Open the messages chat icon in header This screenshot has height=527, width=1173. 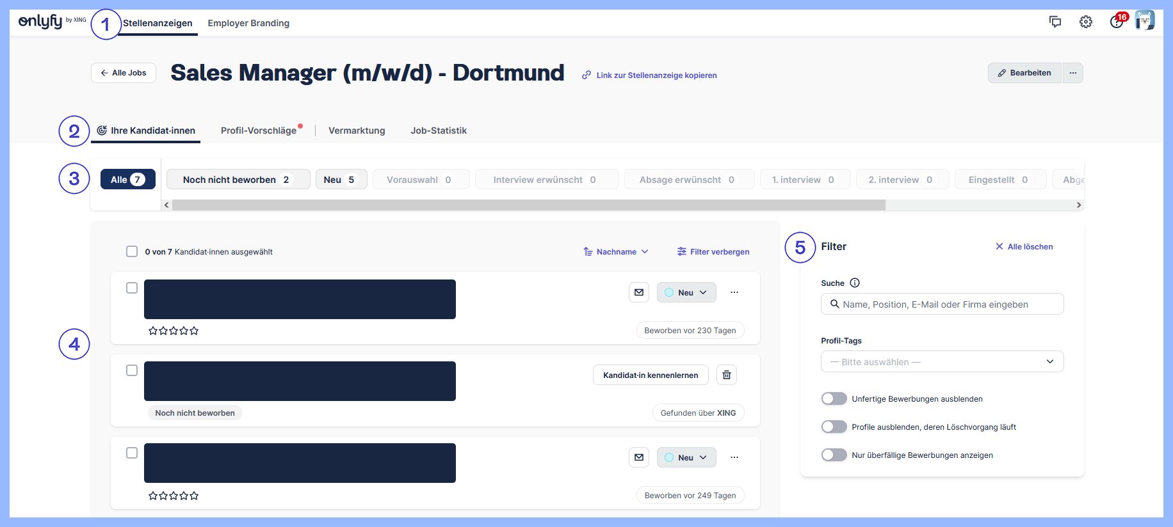coord(1055,22)
